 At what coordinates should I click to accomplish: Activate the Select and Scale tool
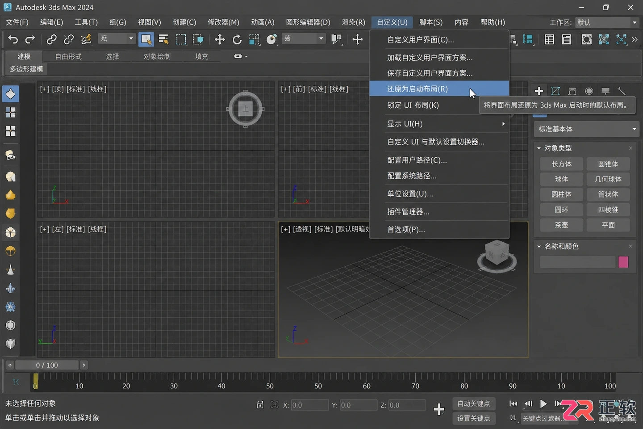[x=254, y=40]
